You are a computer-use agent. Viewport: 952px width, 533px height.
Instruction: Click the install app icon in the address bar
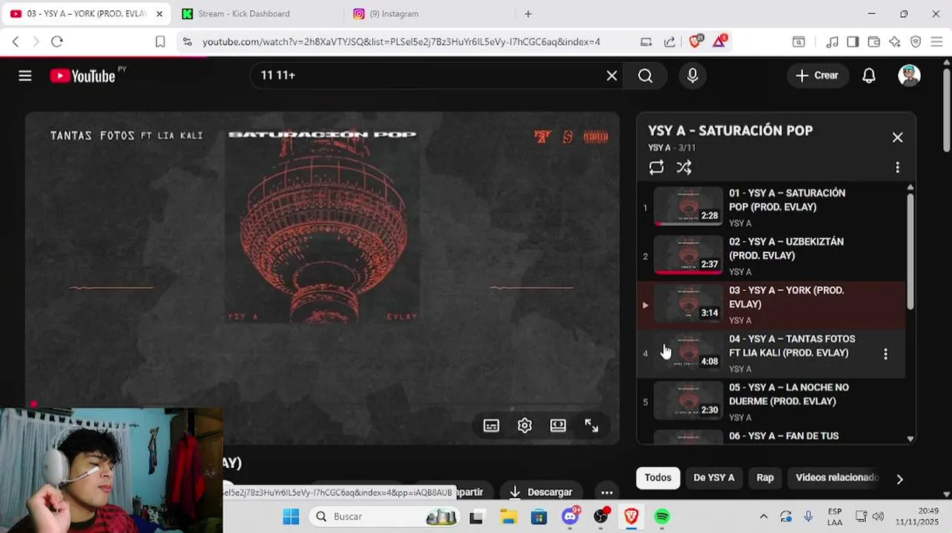click(x=646, y=42)
